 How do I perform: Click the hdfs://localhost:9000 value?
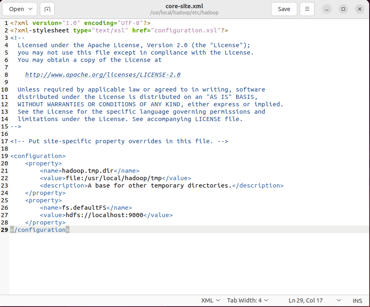point(105,215)
